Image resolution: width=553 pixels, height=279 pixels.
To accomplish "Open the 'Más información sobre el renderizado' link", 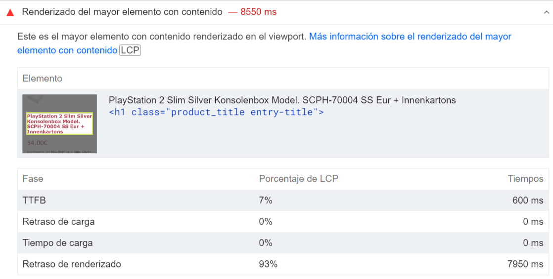I will [x=264, y=43].
